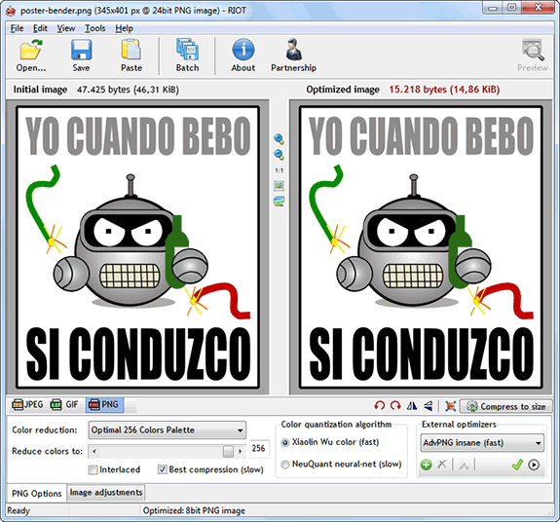Click the 256 color count field
This screenshot has height=522, width=560.
(x=259, y=448)
